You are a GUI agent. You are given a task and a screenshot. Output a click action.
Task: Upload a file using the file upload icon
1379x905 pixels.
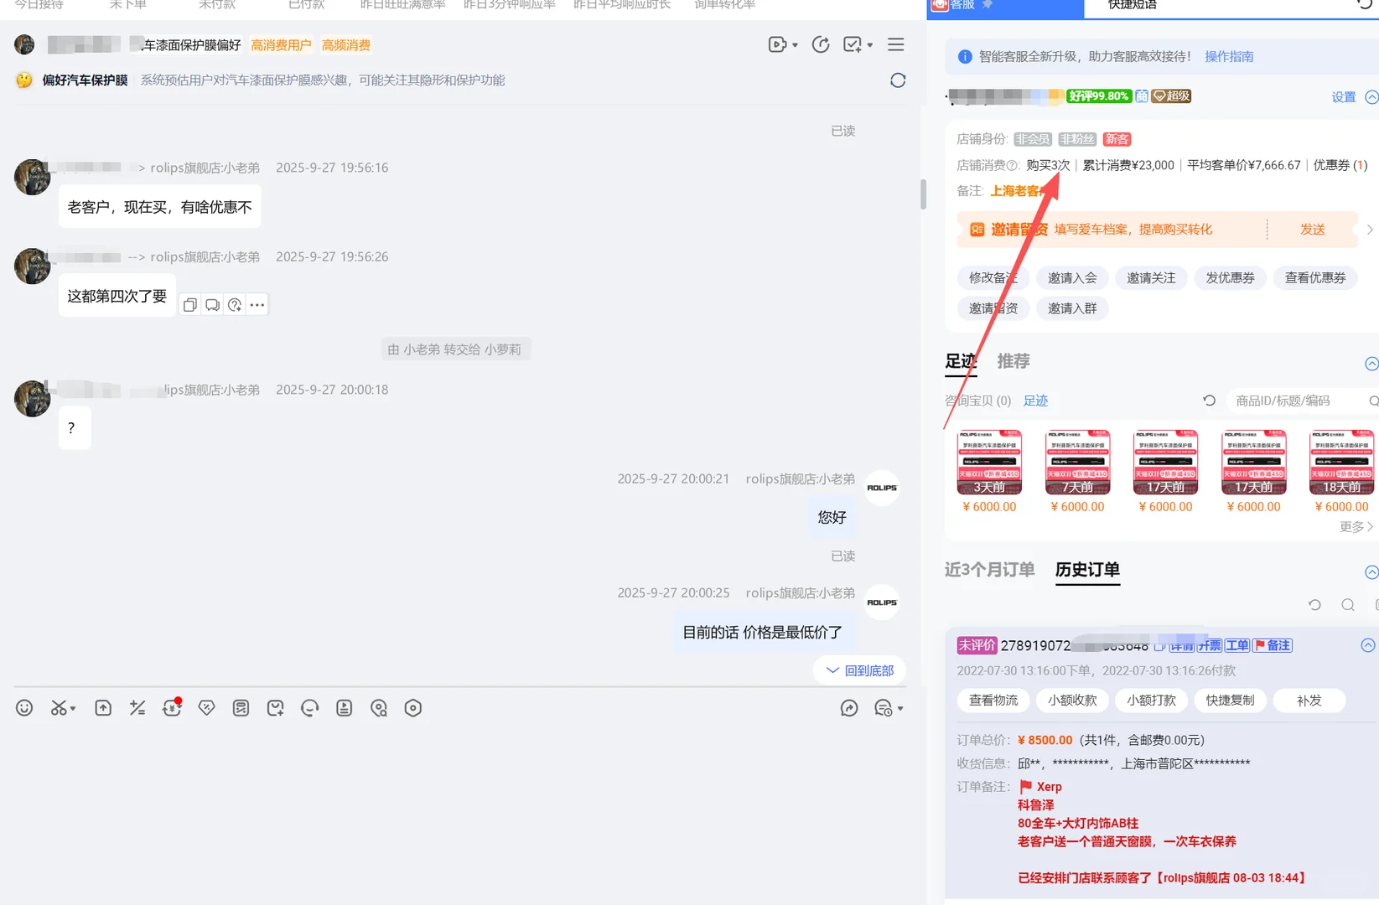(x=102, y=708)
